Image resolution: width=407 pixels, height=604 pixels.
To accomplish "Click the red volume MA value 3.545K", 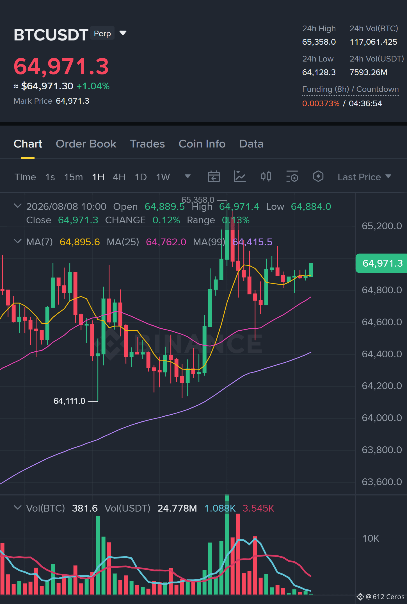I will tap(258, 508).
